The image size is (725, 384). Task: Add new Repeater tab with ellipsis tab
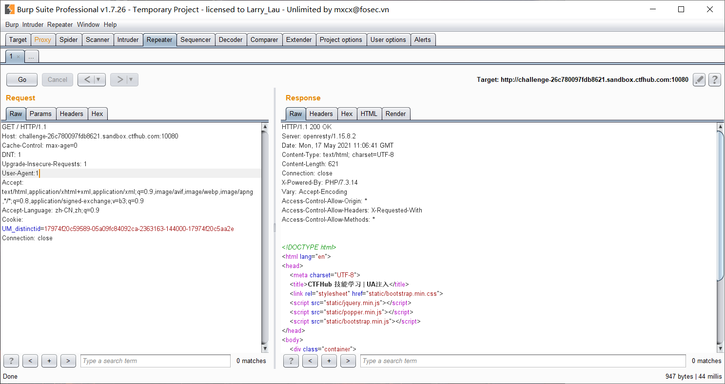coord(31,57)
